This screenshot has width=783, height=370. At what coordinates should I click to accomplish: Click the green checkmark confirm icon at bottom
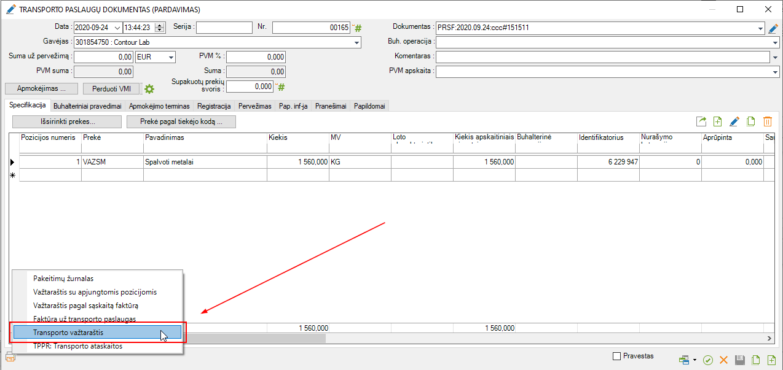708,360
